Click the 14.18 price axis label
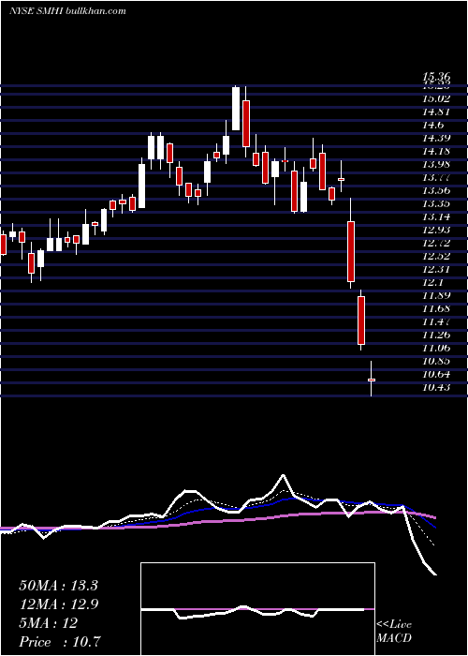This screenshot has width=468, height=656. point(436,151)
